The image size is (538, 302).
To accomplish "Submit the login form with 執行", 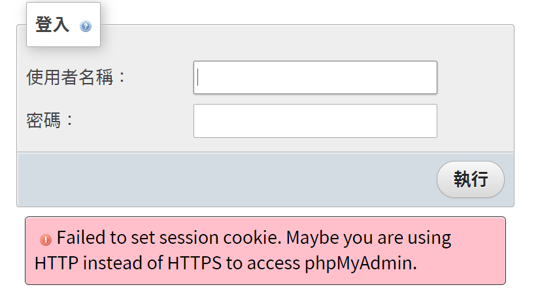I will pos(470,179).
